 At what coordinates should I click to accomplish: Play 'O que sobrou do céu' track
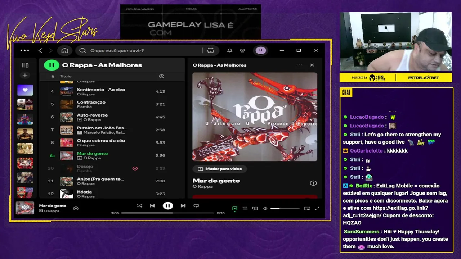point(112,142)
